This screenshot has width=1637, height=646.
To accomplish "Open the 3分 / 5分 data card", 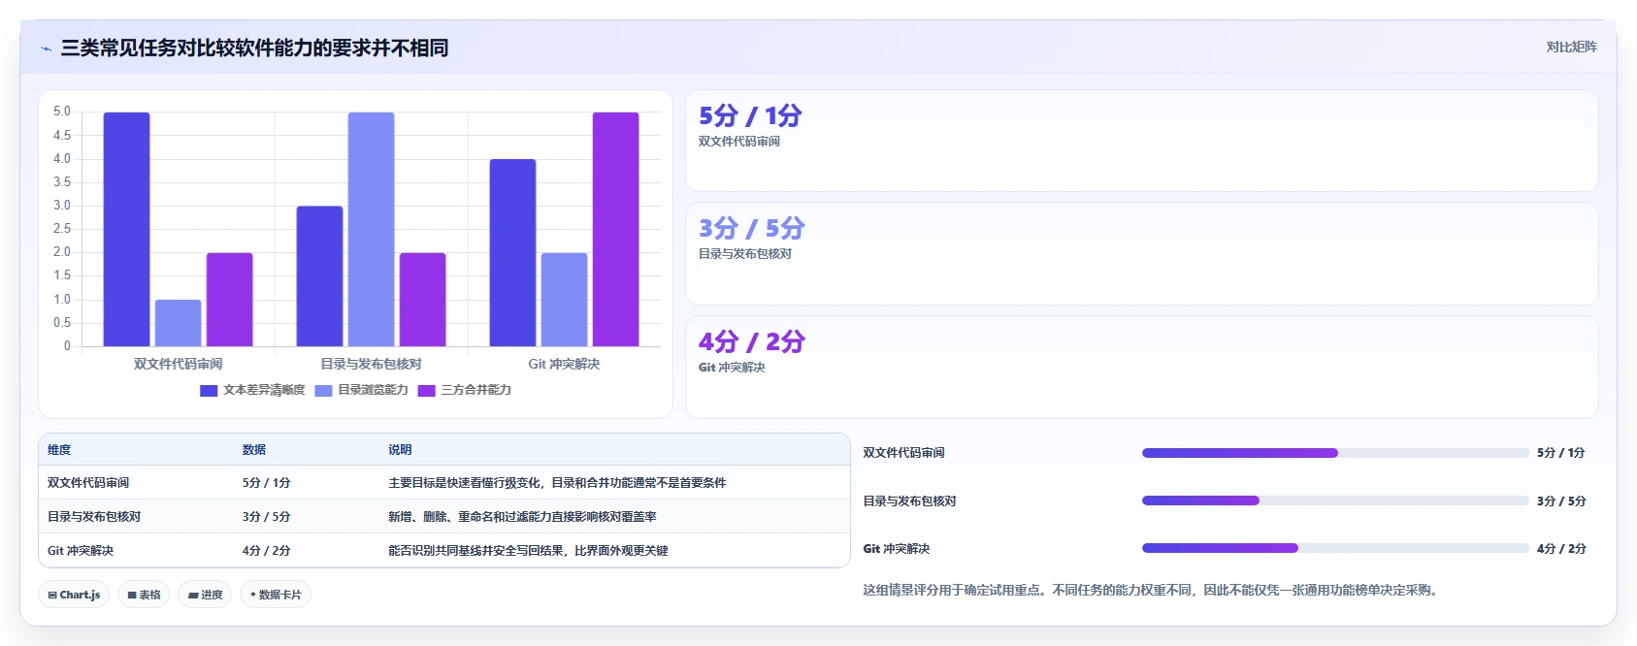I will coord(1141,253).
